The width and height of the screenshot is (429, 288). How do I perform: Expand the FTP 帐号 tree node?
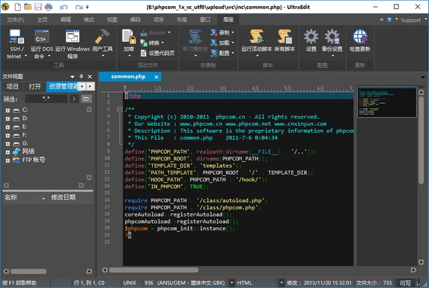pos(8,160)
